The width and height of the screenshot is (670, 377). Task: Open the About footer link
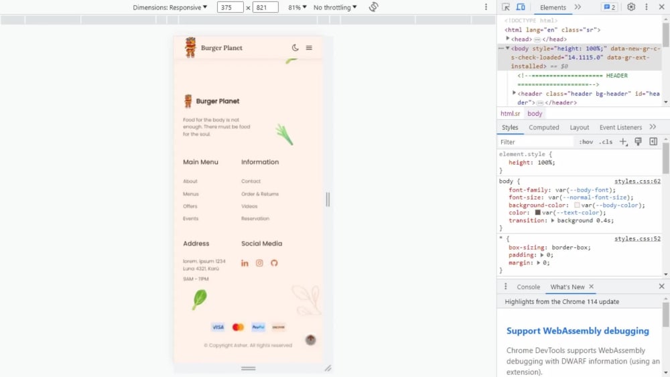point(190,181)
